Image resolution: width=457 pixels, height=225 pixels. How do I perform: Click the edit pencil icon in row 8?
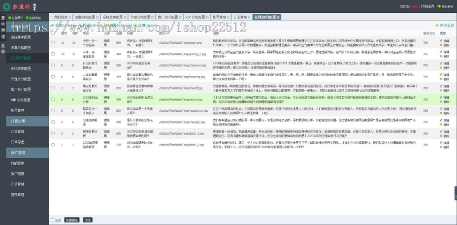pyautogui.click(x=441, y=75)
